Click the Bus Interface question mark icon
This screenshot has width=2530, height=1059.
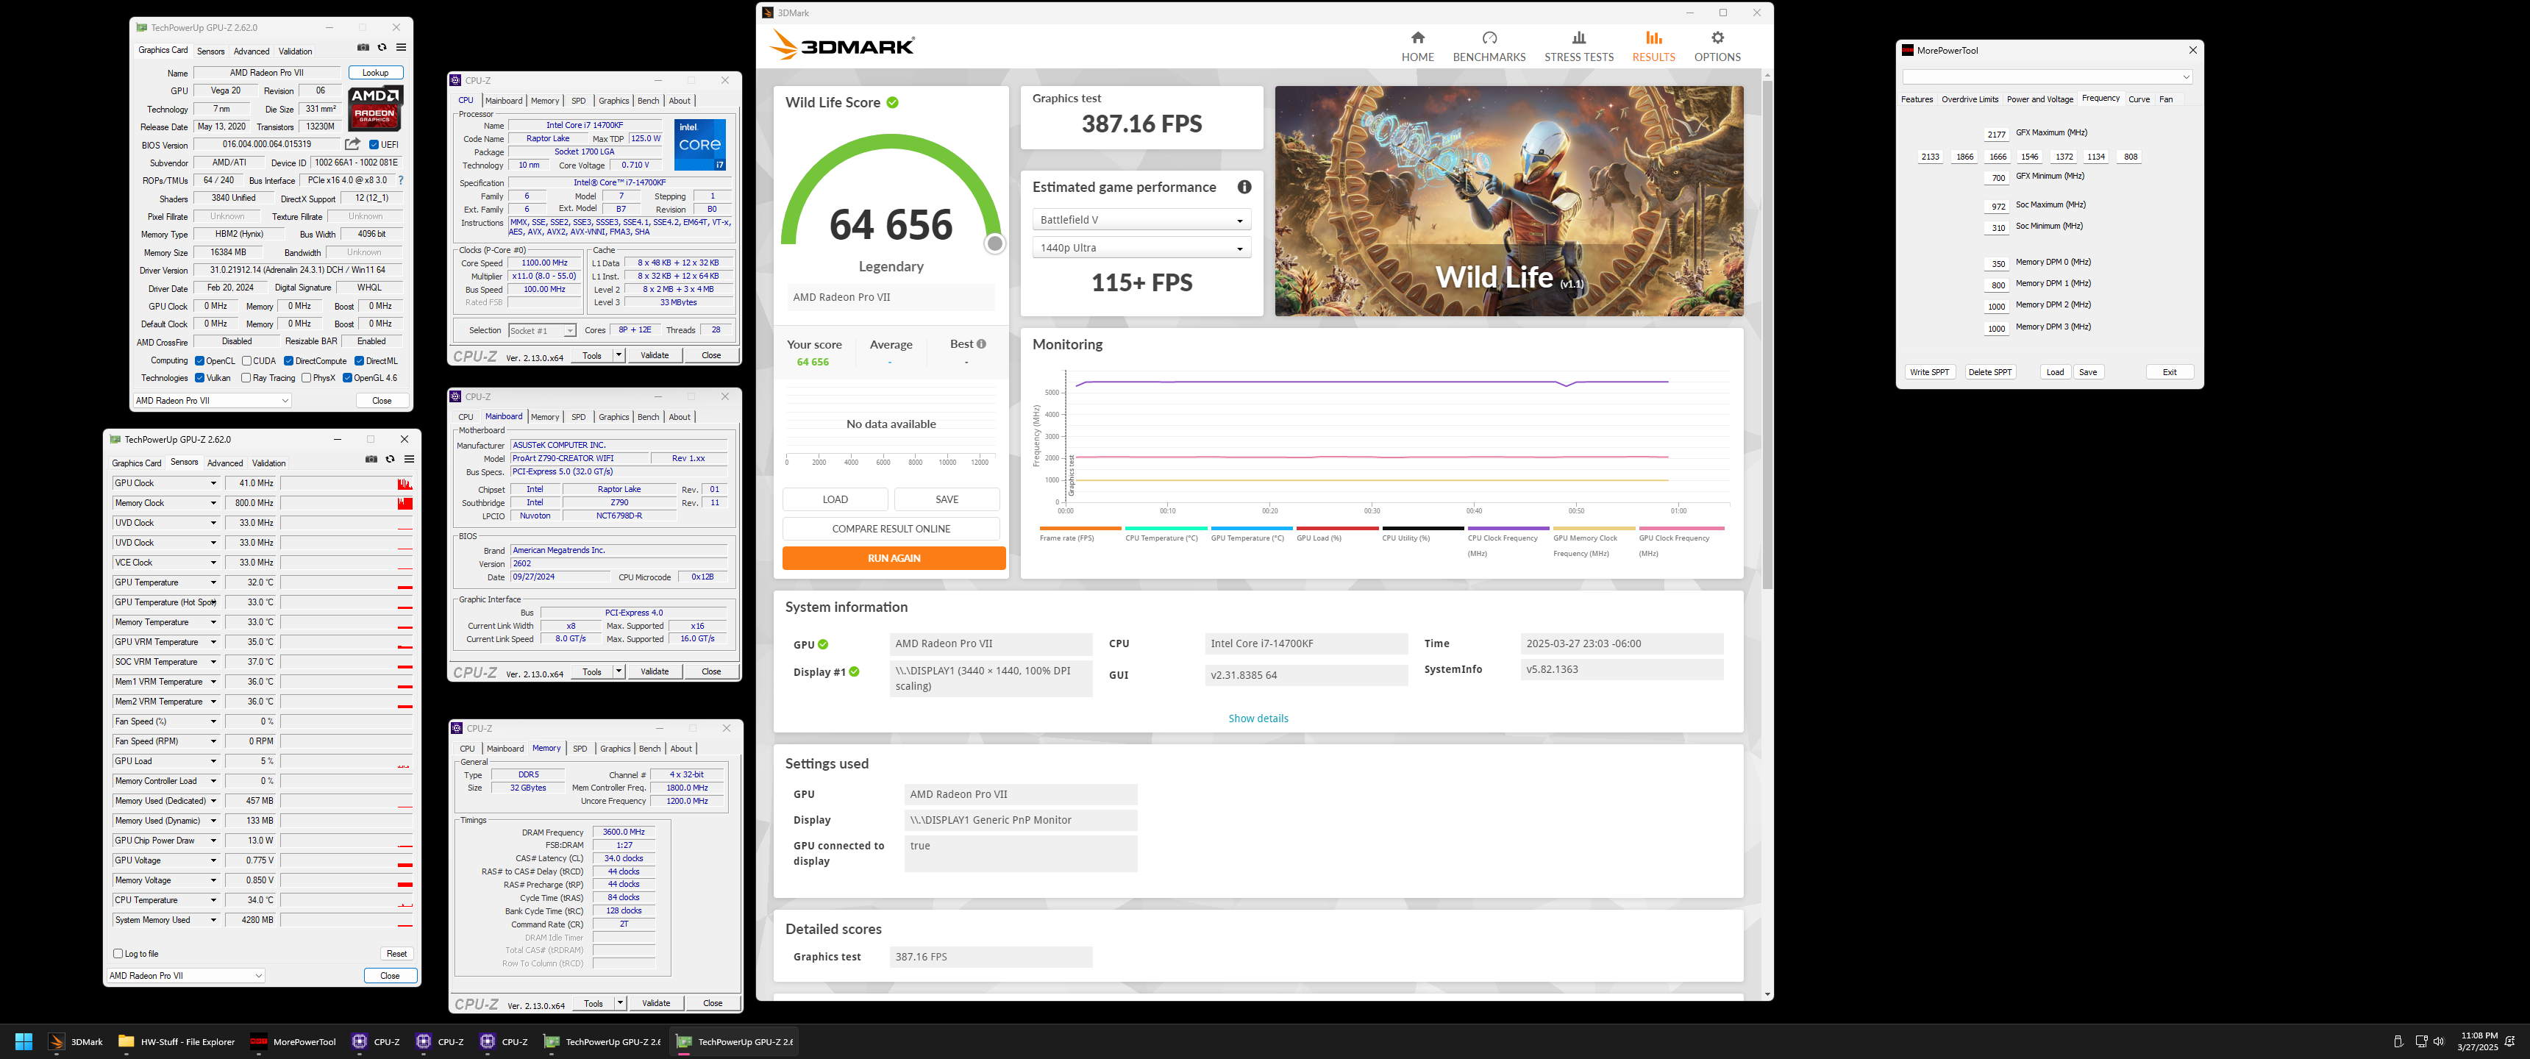(x=400, y=181)
